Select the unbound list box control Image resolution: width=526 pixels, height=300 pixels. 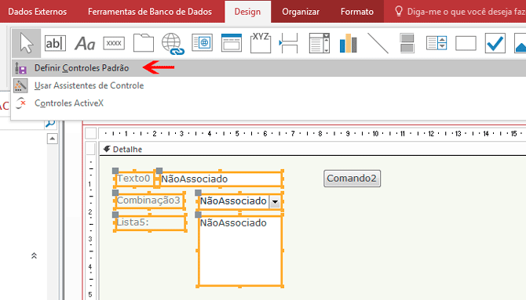point(240,251)
